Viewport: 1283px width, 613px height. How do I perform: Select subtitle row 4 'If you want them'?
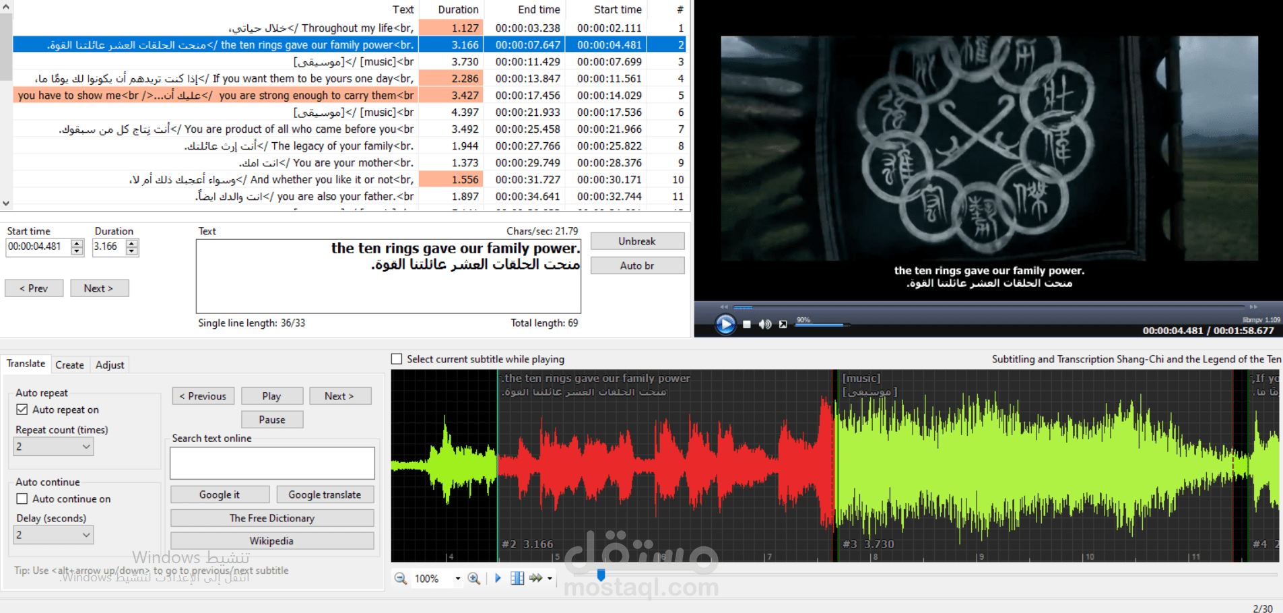[349, 78]
